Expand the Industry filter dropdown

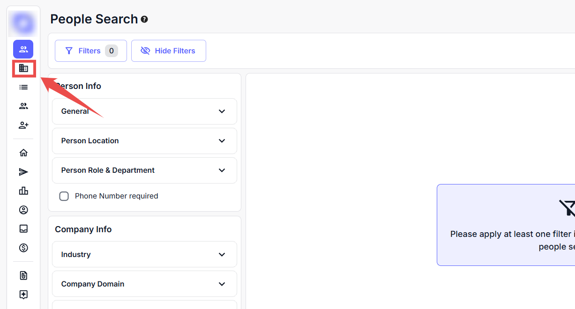point(144,254)
